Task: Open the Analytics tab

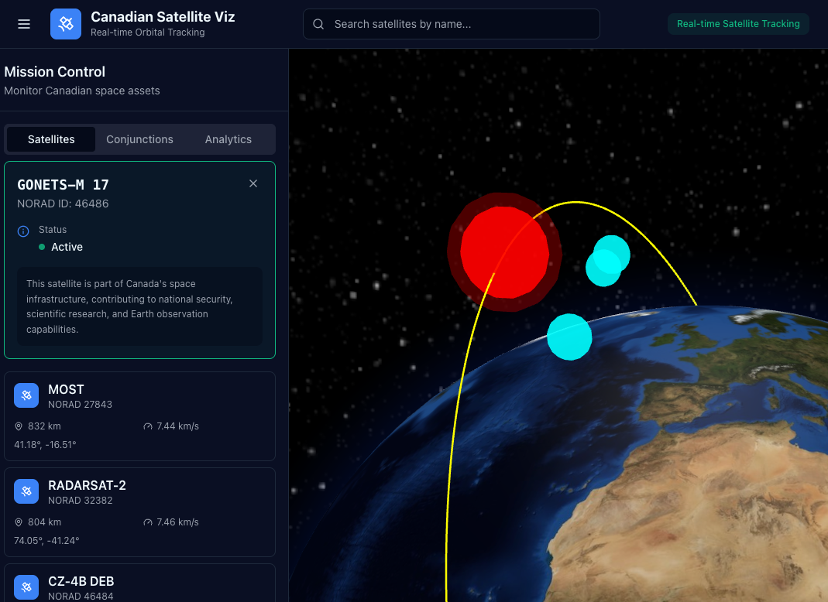Action: (x=228, y=139)
